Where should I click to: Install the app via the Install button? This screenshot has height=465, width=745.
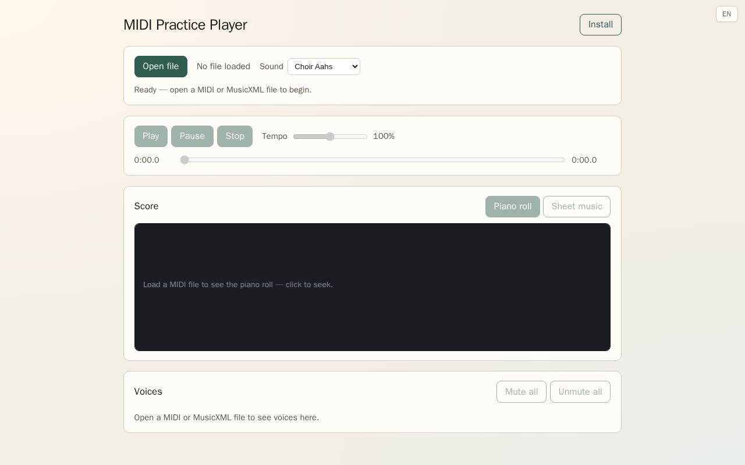click(x=600, y=24)
